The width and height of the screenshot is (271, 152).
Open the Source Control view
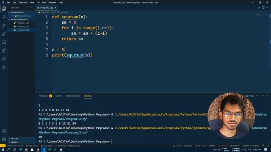point(4,25)
